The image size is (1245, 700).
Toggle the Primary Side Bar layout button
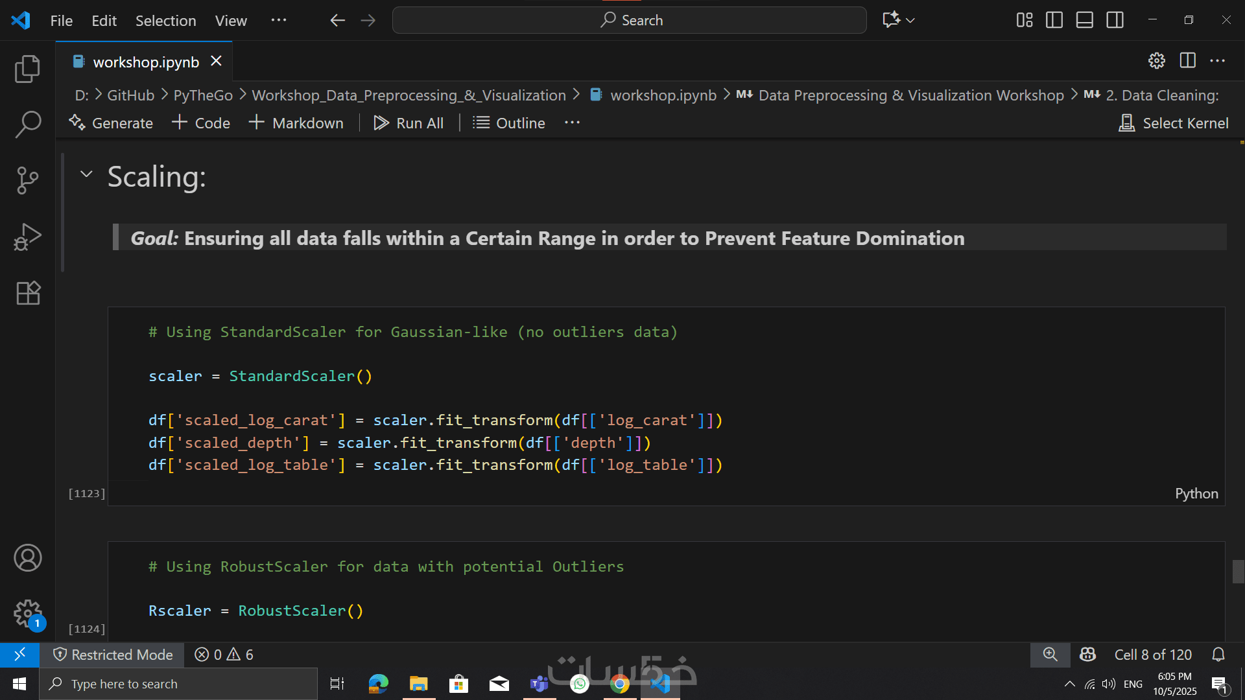(1054, 20)
